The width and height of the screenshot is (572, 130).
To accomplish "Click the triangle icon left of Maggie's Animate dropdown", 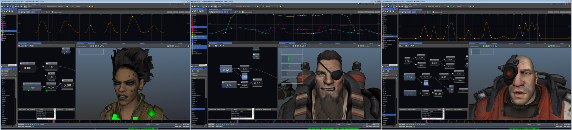I will point(73,7).
